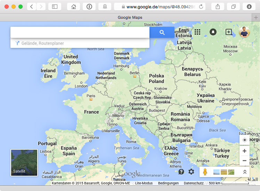Open the last photo thumbnail in strip
The image size is (260, 191).
click(x=231, y=172)
